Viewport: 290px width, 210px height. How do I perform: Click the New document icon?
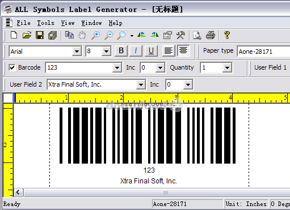pyautogui.click(x=14, y=35)
